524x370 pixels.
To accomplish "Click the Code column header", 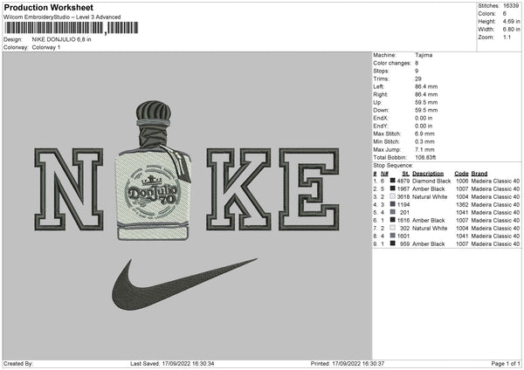I will click(461, 174).
